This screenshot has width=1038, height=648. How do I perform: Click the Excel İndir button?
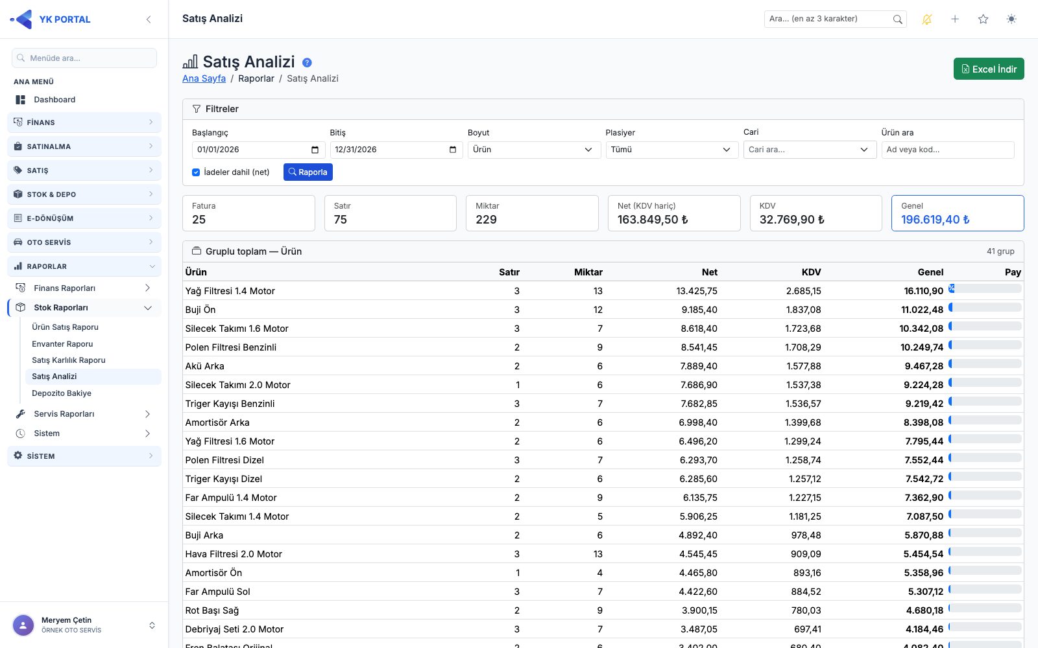tap(989, 69)
